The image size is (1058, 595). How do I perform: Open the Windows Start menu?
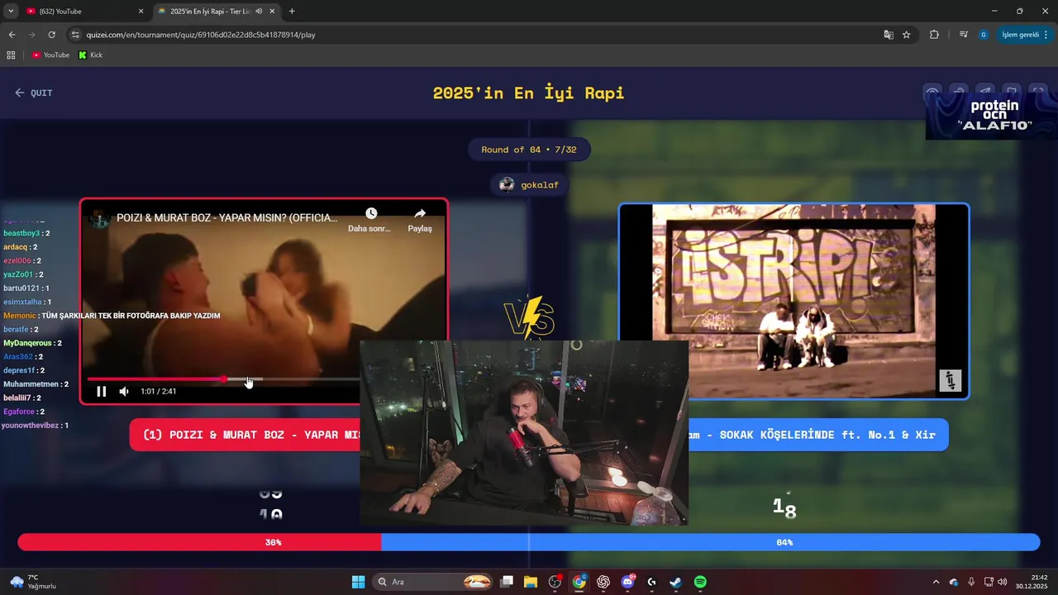click(358, 582)
